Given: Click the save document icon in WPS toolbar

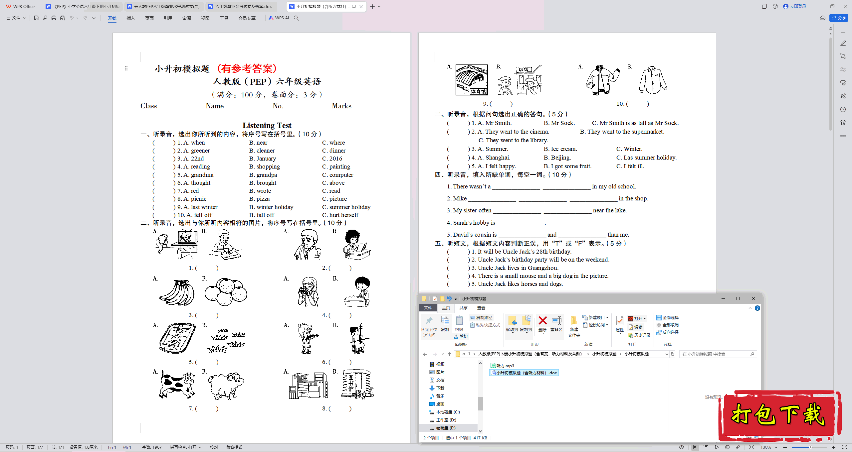Looking at the screenshot, I should point(37,18).
